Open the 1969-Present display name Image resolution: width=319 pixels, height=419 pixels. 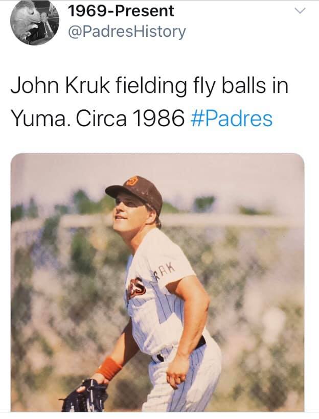click(121, 11)
